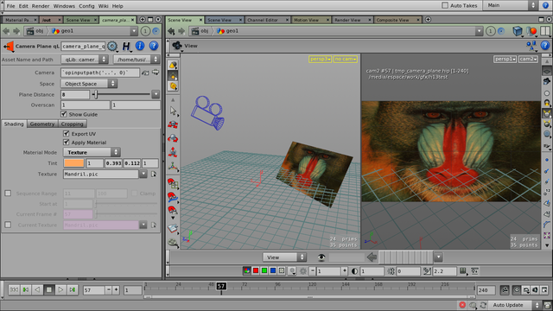Screen dimensions: 553x311
Task: Enable the Current Texture checkbox
Action: tap(8, 225)
